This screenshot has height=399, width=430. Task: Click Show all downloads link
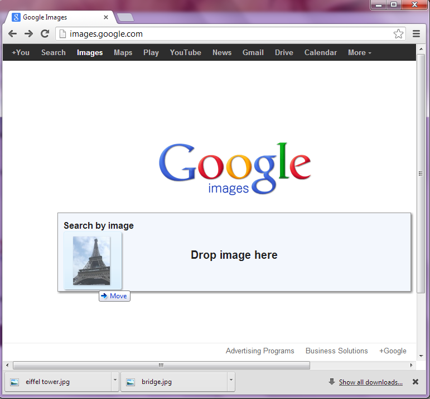pos(370,382)
